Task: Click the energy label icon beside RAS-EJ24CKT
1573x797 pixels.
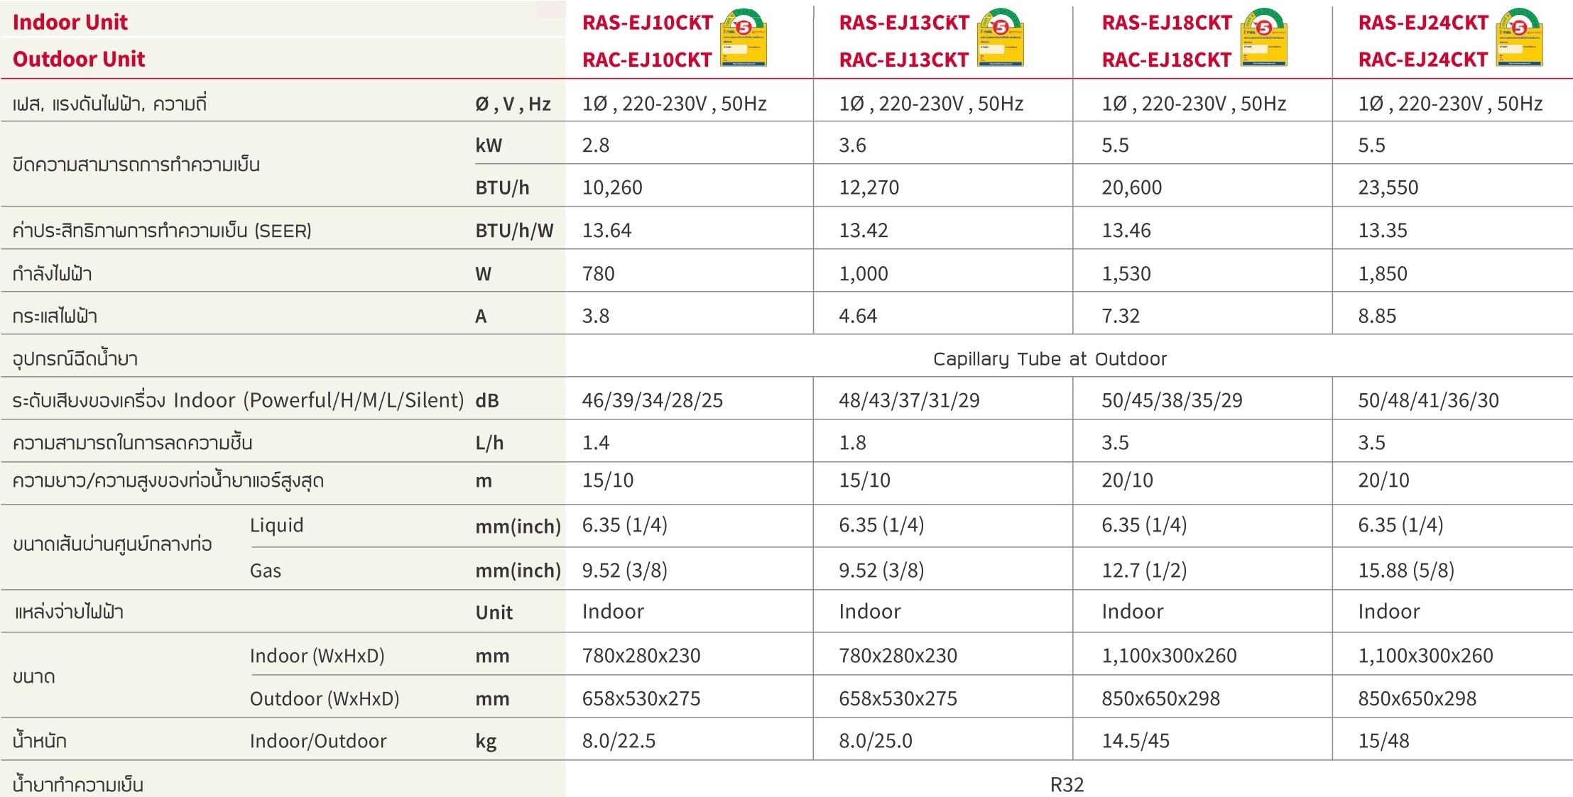Action: pos(1520,38)
